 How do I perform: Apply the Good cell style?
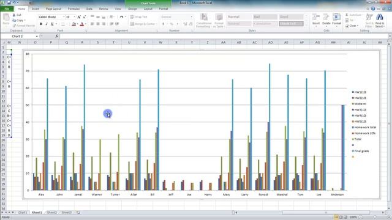pyautogui.click(x=291, y=17)
